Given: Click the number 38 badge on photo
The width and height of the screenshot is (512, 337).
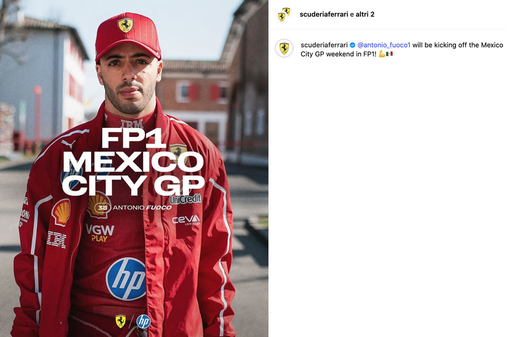Looking at the screenshot, I should (x=102, y=207).
